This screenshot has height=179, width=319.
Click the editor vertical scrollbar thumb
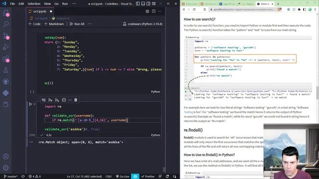164,170
